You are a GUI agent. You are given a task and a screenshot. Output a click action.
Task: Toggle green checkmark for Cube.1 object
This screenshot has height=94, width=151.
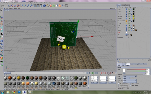tap(129, 26)
